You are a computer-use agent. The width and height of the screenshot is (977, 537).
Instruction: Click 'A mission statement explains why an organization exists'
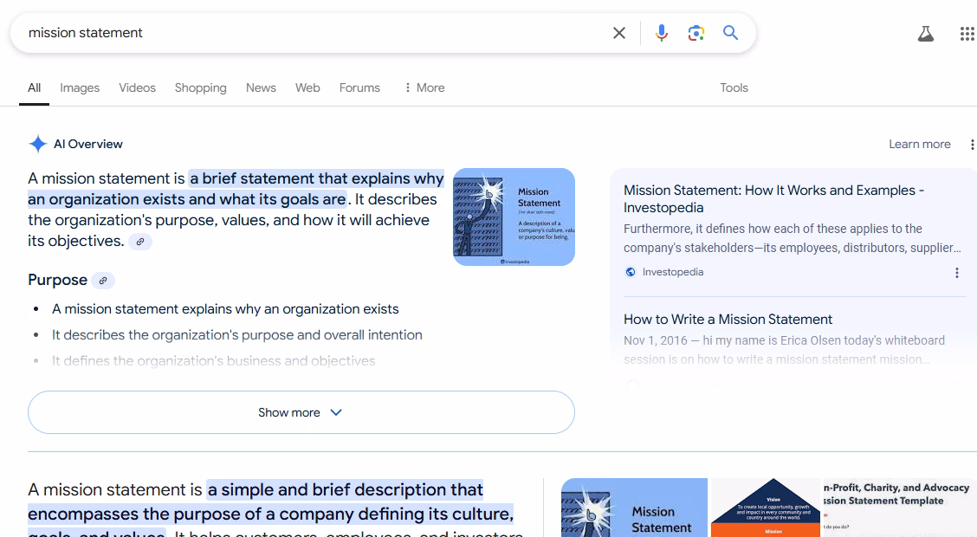(225, 309)
